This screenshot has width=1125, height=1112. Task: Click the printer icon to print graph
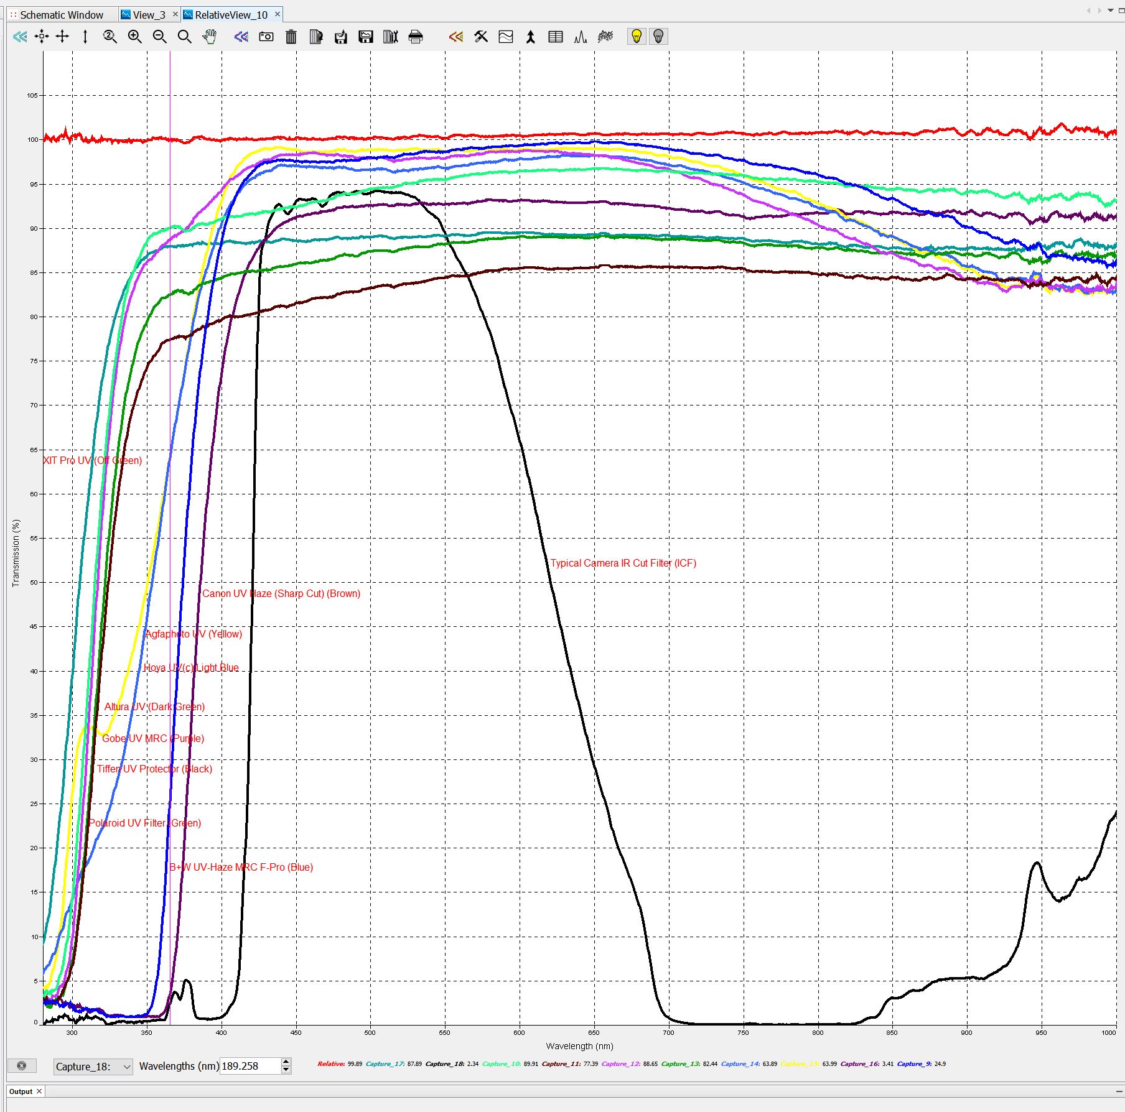click(x=416, y=37)
